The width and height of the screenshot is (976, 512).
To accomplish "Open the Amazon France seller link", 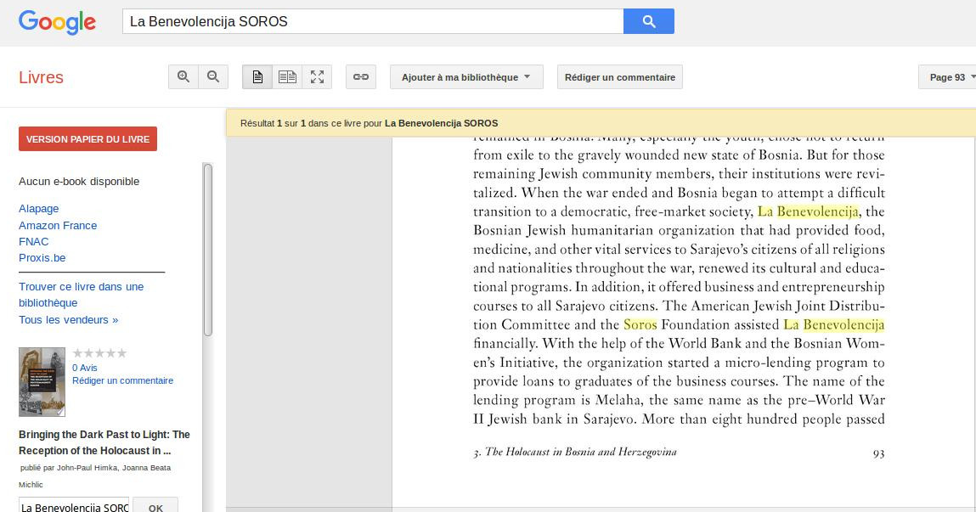I will pos(58,225).
